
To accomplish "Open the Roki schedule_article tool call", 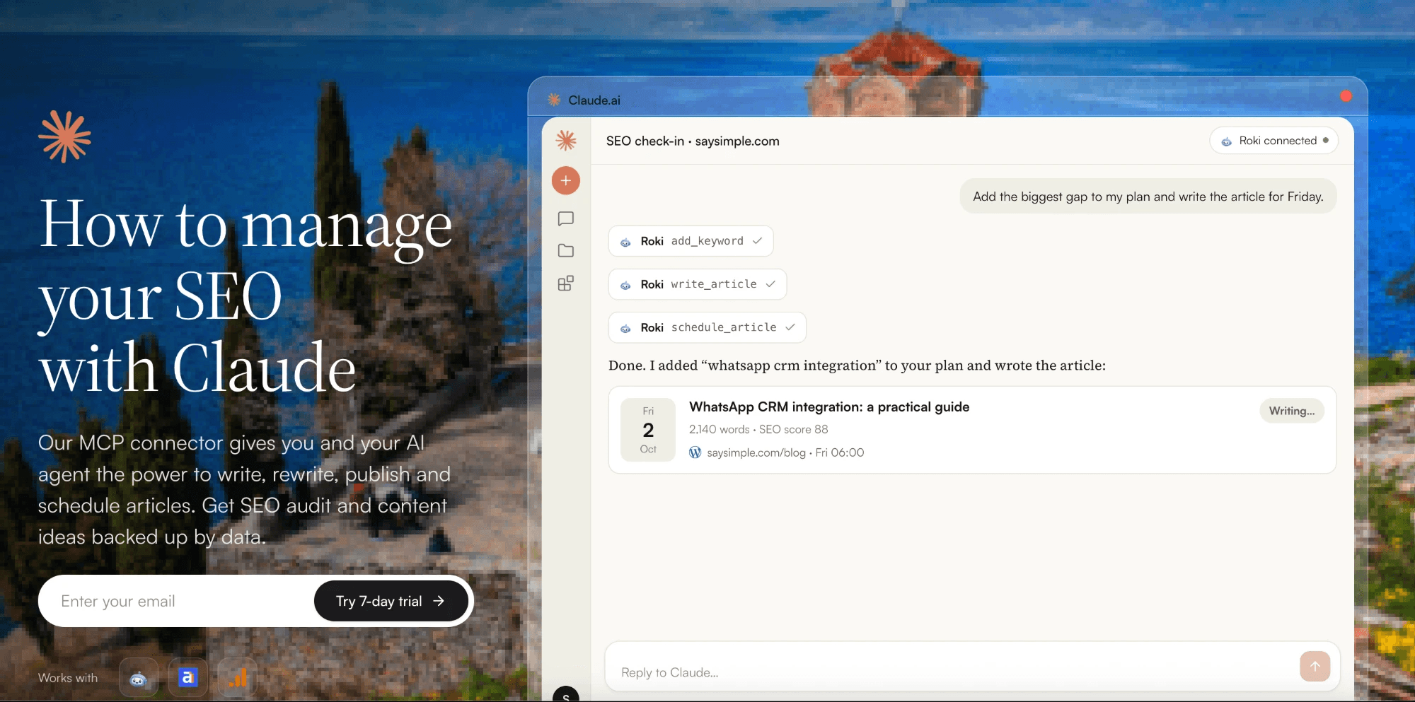I will (x=707, y=327).
